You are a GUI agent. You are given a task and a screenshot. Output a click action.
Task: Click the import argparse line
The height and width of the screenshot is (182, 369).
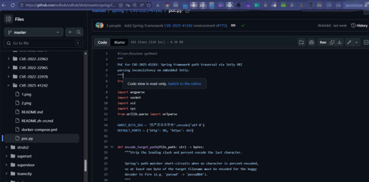[x=131, y=92]
